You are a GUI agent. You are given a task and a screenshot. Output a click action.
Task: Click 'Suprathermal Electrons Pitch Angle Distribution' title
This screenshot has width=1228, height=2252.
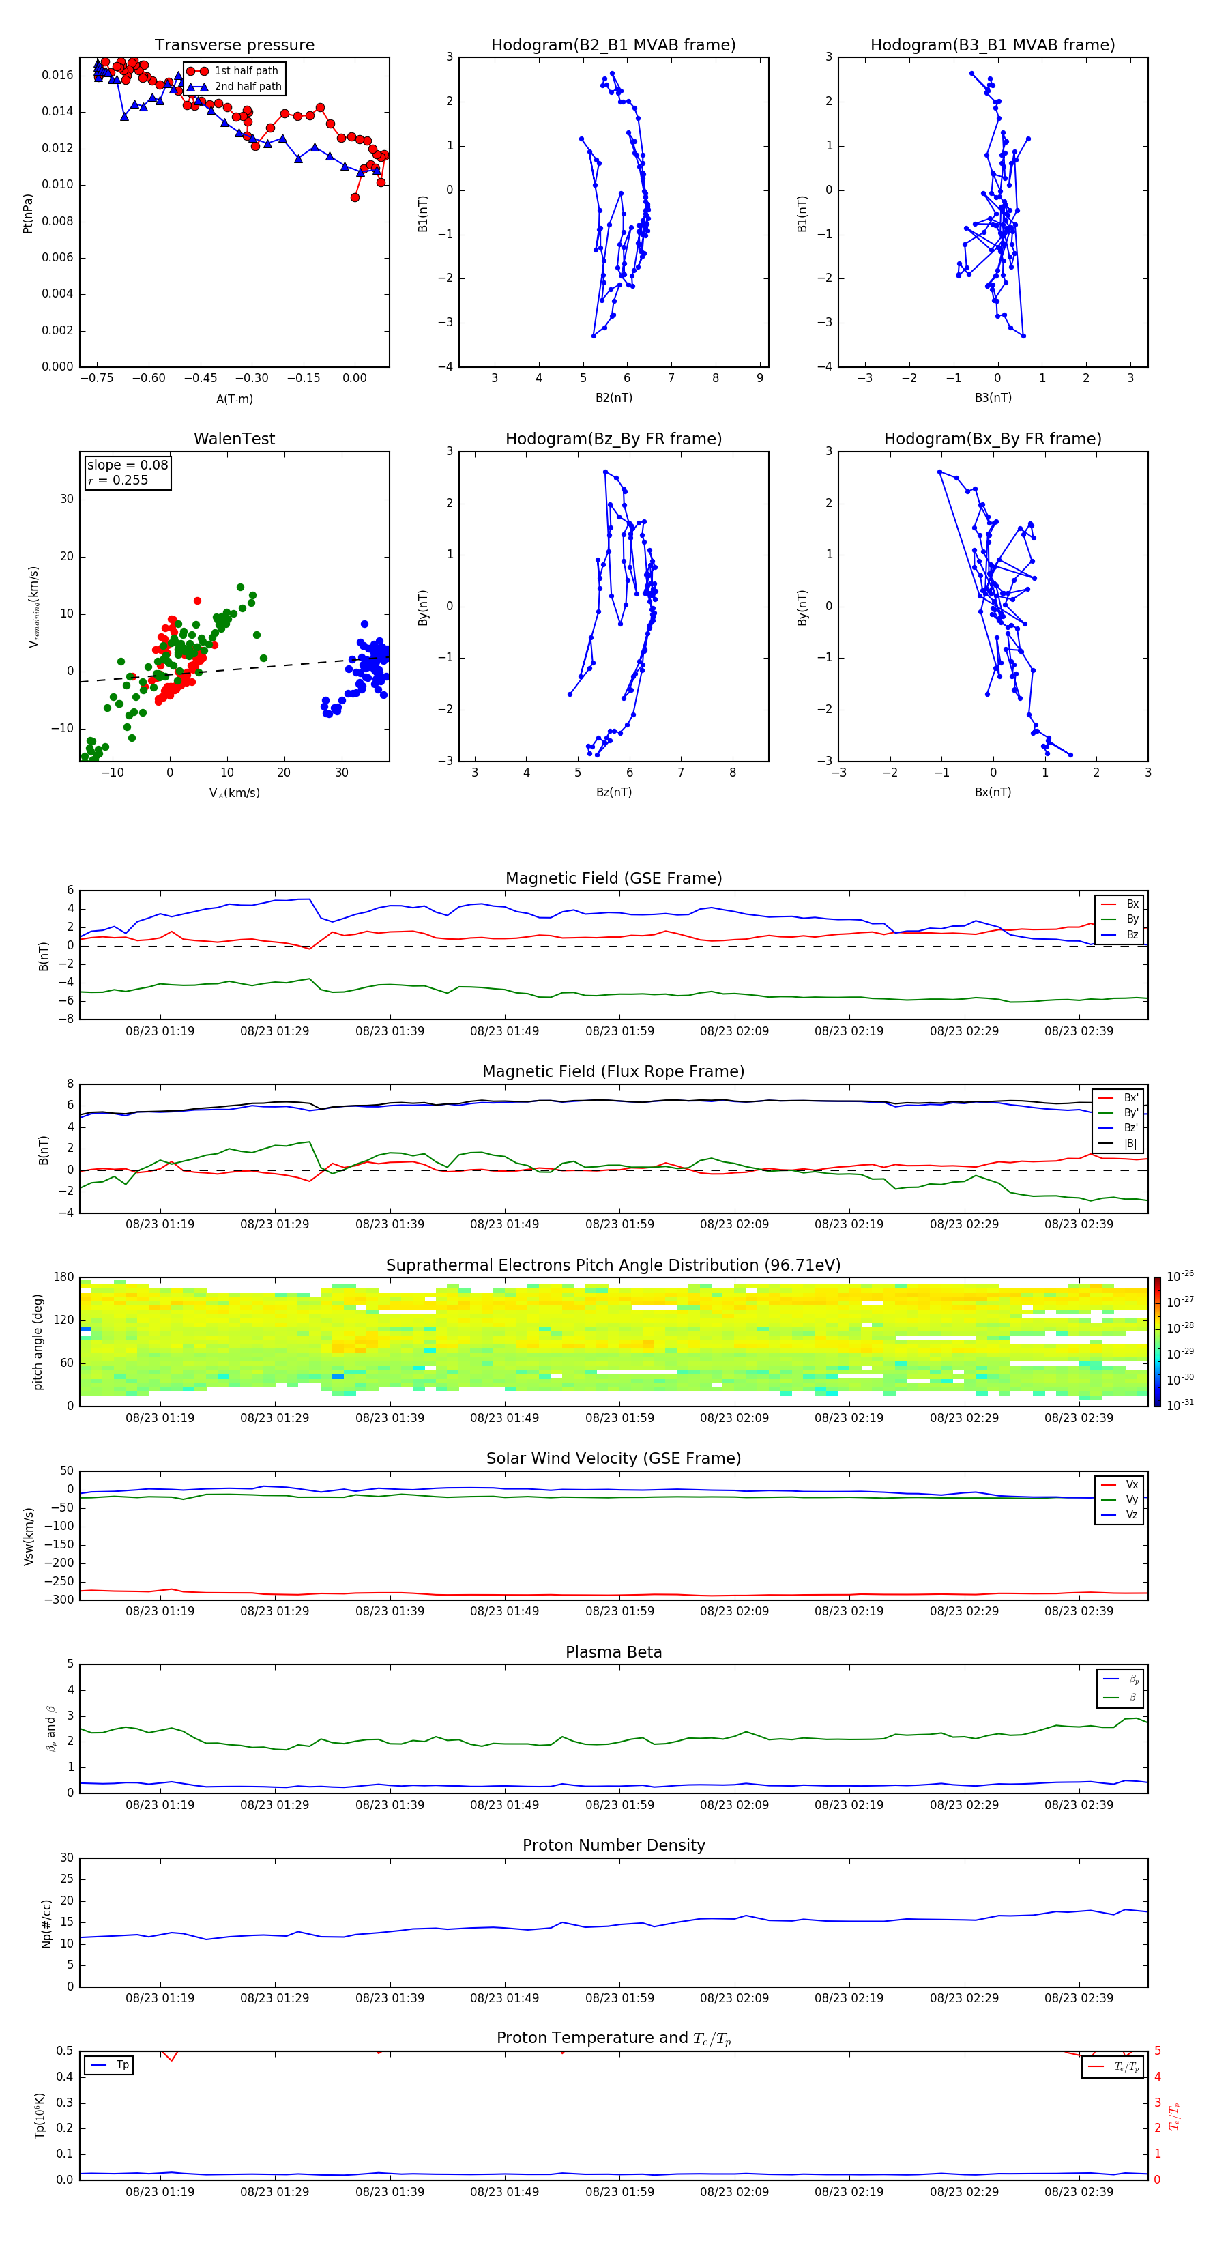pyautogui.click(x=613, y=1266)
